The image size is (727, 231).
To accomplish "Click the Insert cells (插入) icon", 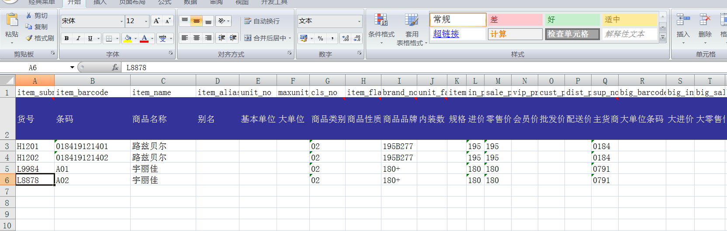I will (683, 20).
